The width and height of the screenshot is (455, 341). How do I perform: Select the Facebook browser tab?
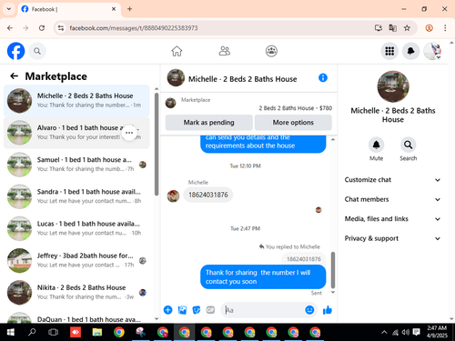point(69,9)
